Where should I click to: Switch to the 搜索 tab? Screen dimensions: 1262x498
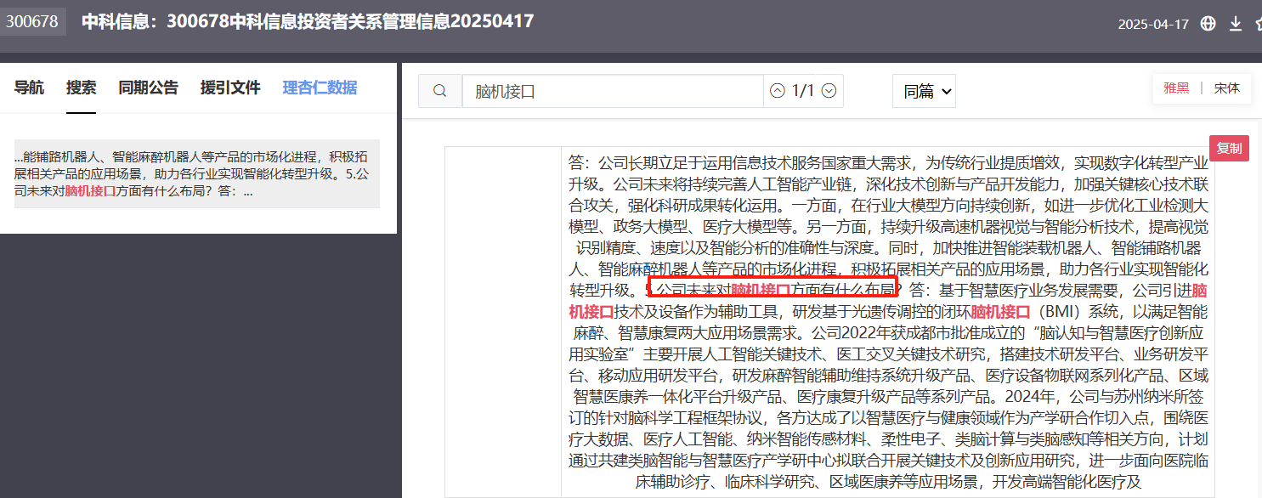click(x=81, y=87)
